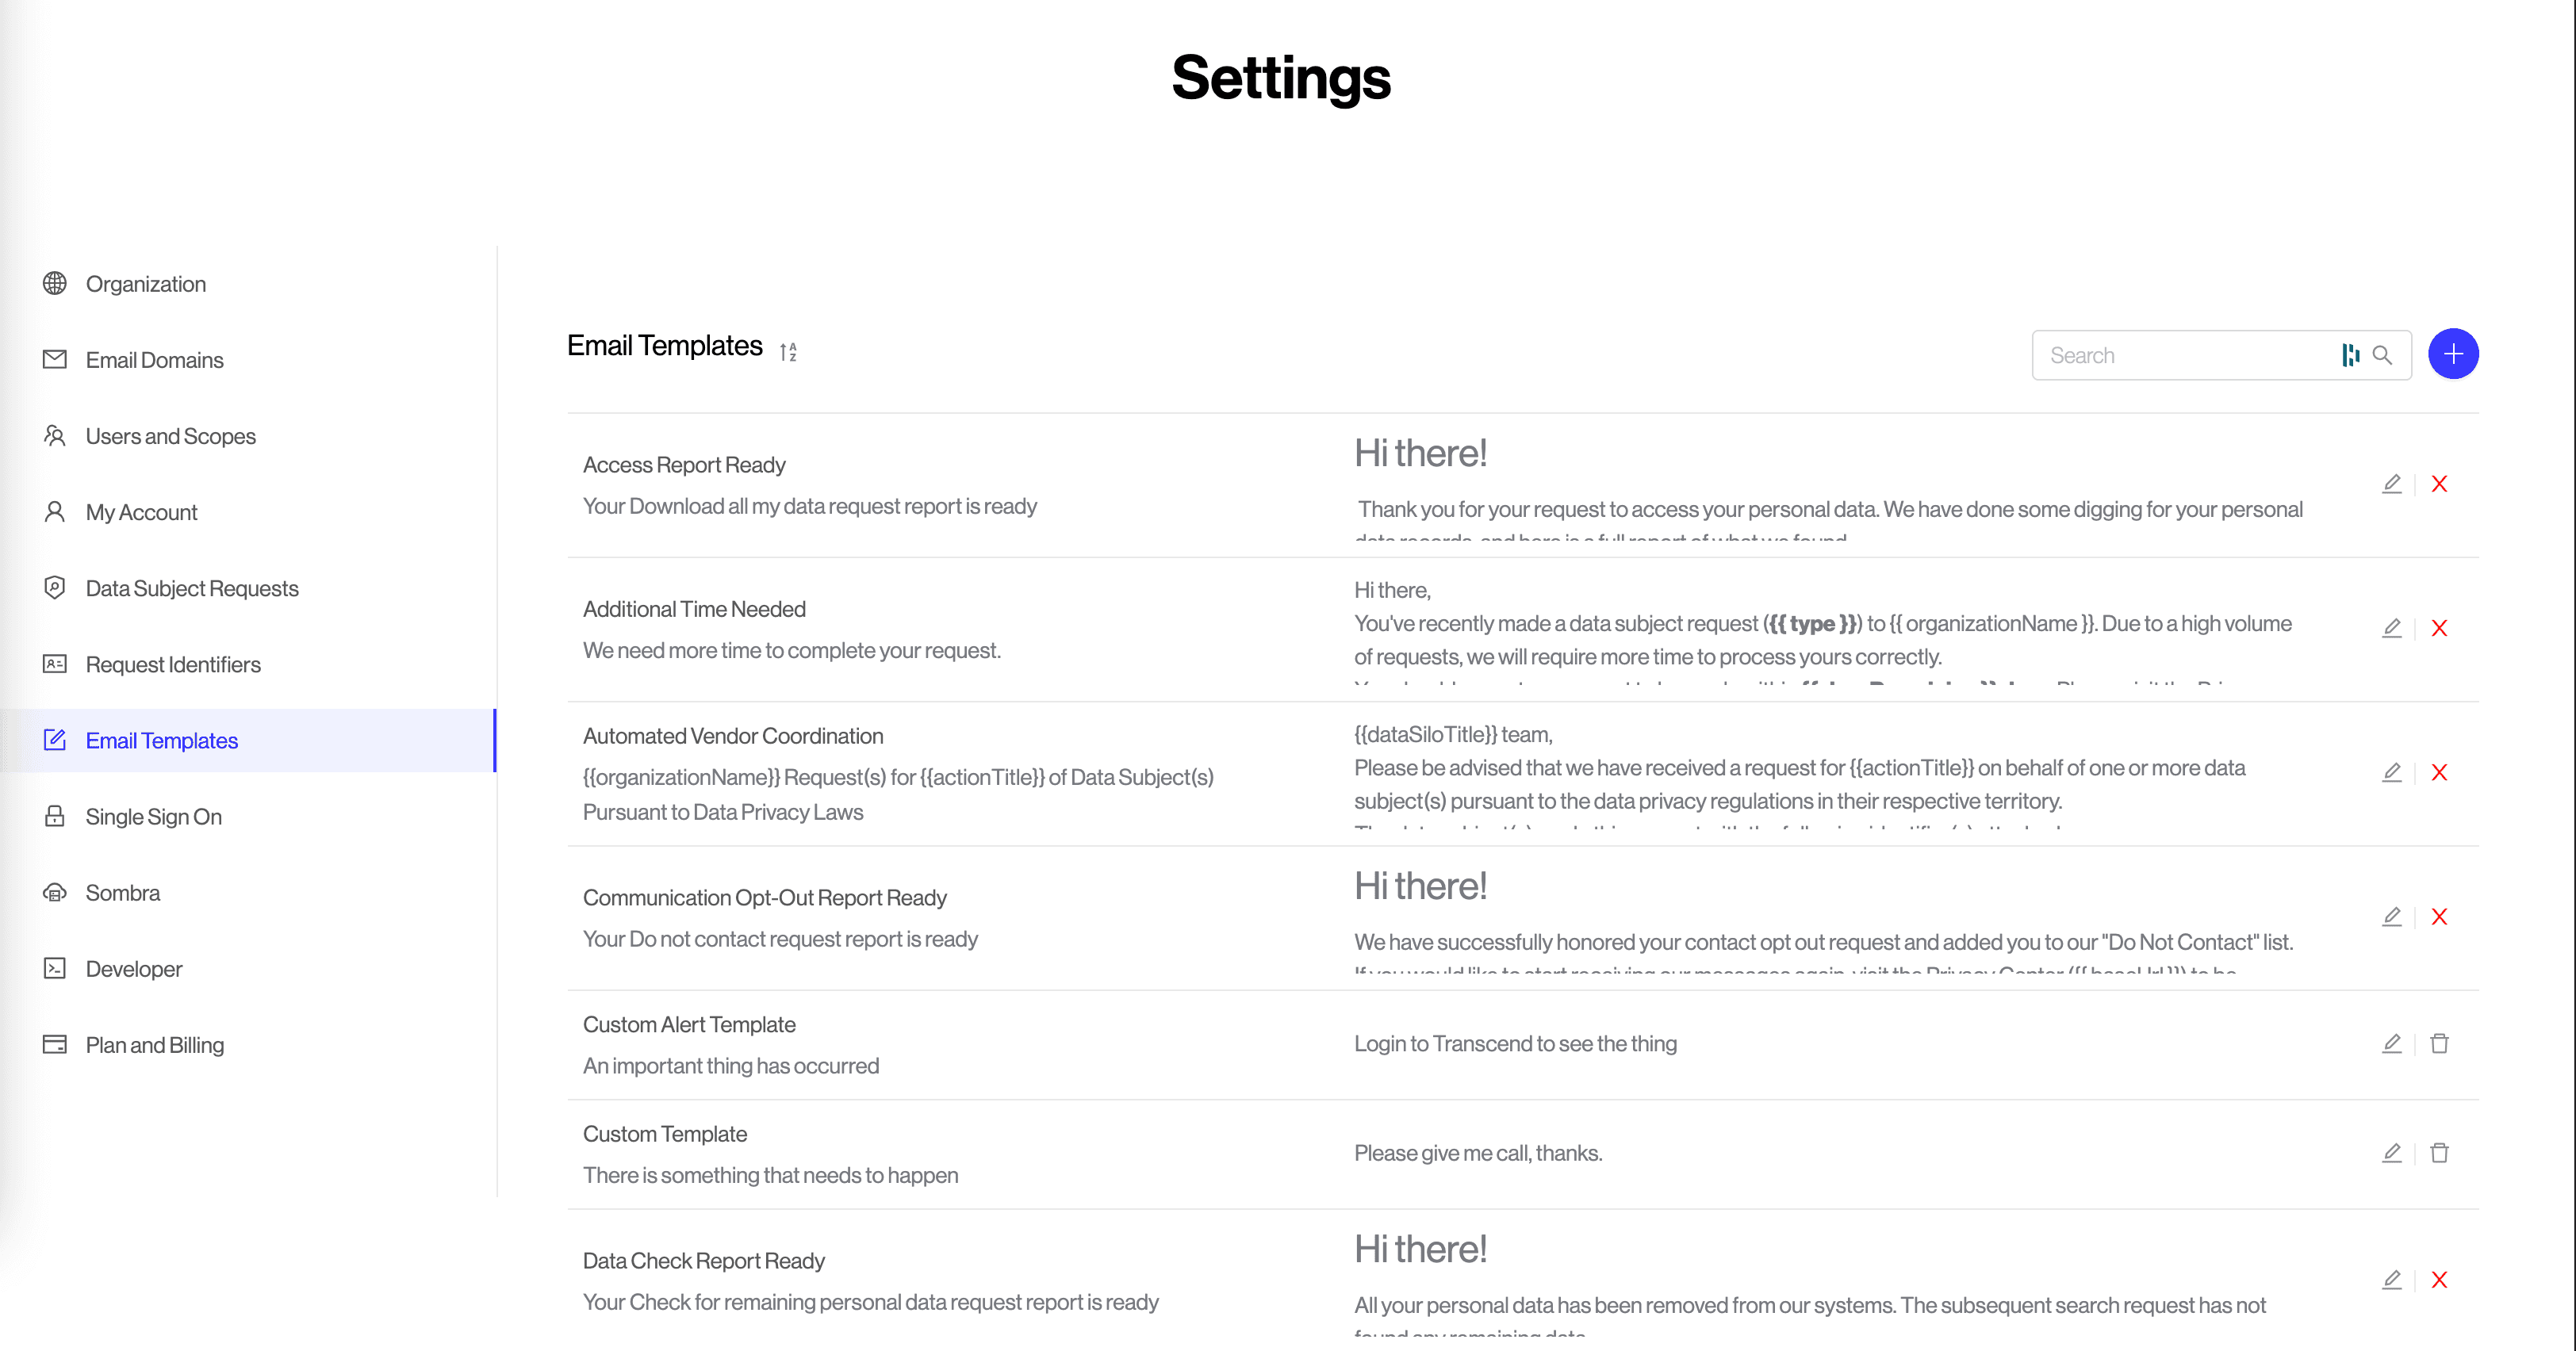This screenshot has width=2576, height=1351.
Task: Navigate to Data Subject Requests
Action: pyautogui.click(x=192, y=588)
